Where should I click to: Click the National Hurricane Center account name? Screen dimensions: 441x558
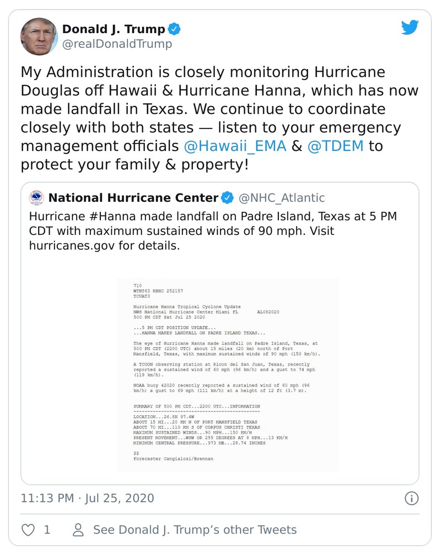(133, 198)
